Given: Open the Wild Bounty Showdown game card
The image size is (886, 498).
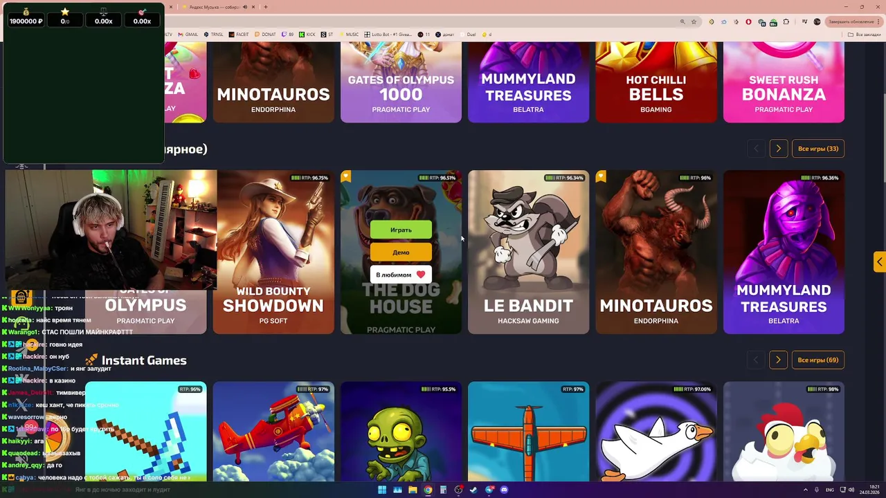Looking at the screenshot, I should [273, 252].
